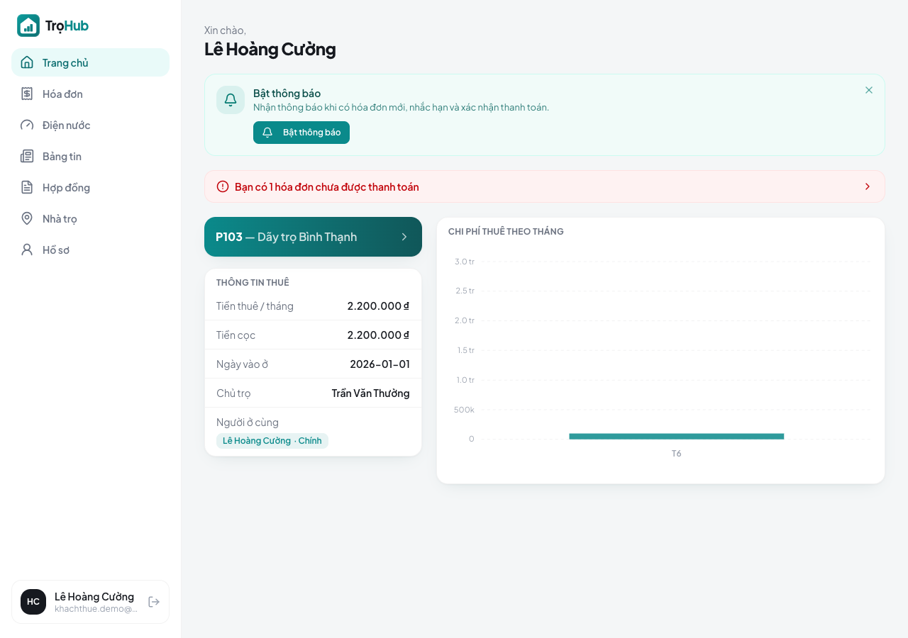Click the Bật thông báo button
908x638 pixels.
(301, 133)
